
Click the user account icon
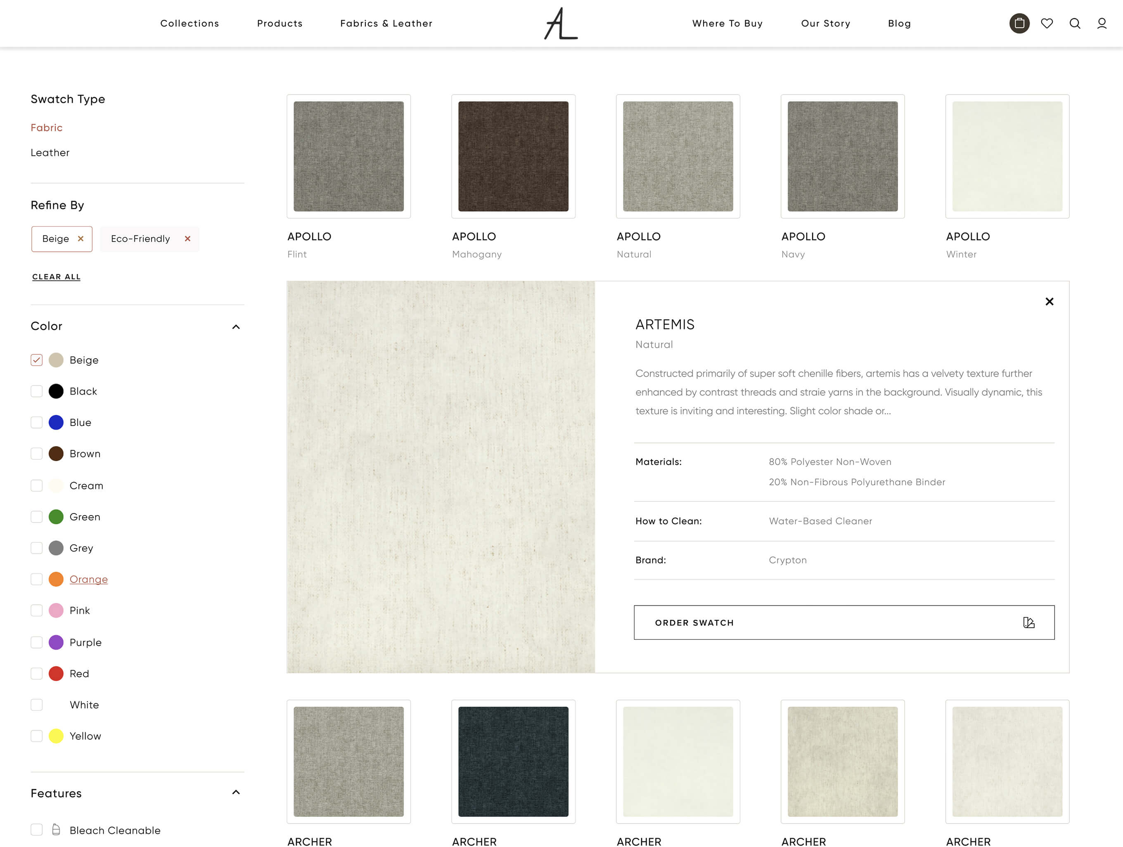[1101, 24]
